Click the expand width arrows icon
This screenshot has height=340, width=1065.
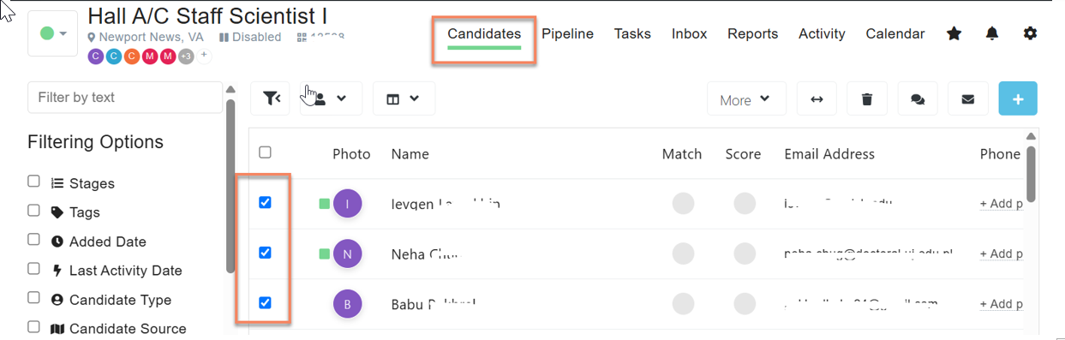click(817, 99)
